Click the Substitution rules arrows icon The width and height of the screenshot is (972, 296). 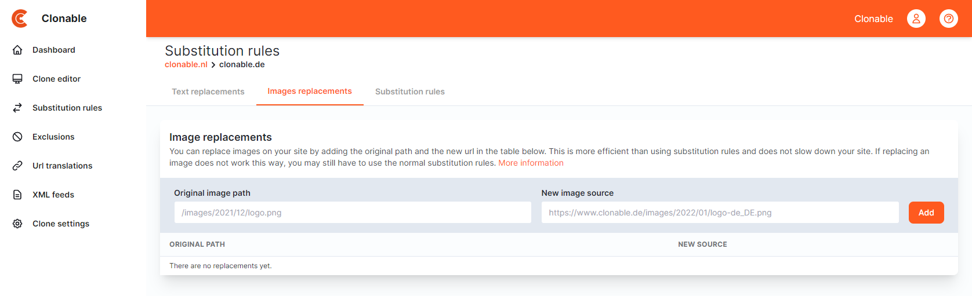tap(17, 108)
